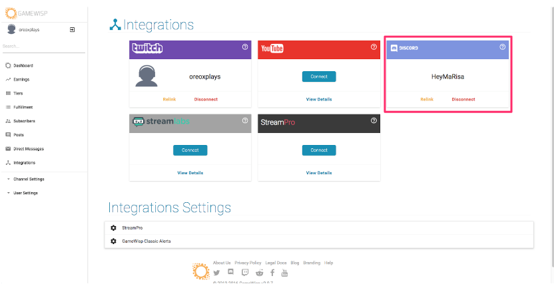
Task: Open Legal Docs footer link
Action: click(276, 263)
